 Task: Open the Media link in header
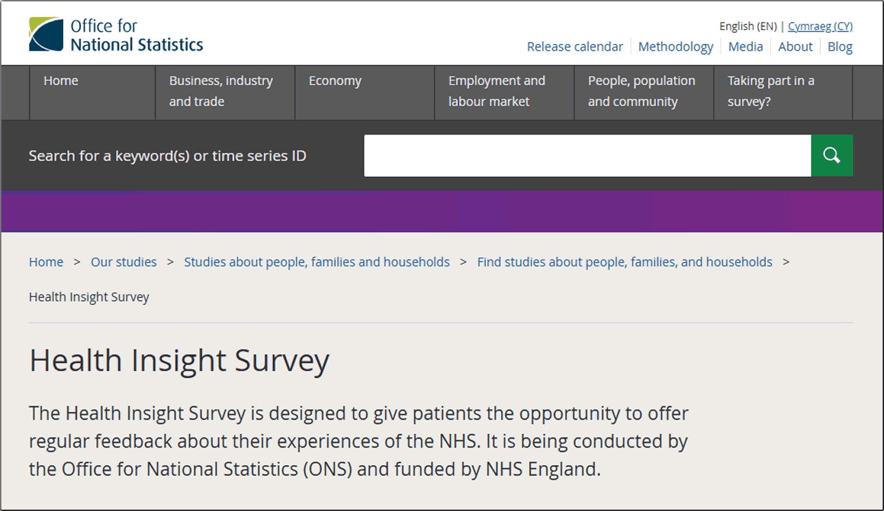[x=745, y=47]
